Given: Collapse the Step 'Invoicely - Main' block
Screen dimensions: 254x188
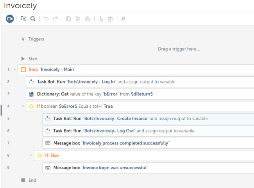Looking at the screenshot, I should (15, 69).
